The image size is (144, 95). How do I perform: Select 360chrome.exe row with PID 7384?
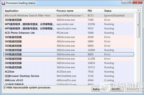pyautogui.click(x=69, y=20)
